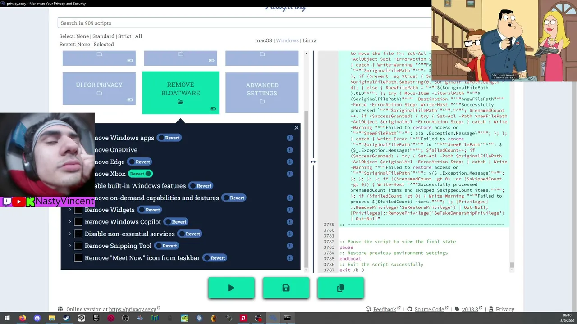
Task: Open info for Remove Windows apps
Action: [290, 138]
